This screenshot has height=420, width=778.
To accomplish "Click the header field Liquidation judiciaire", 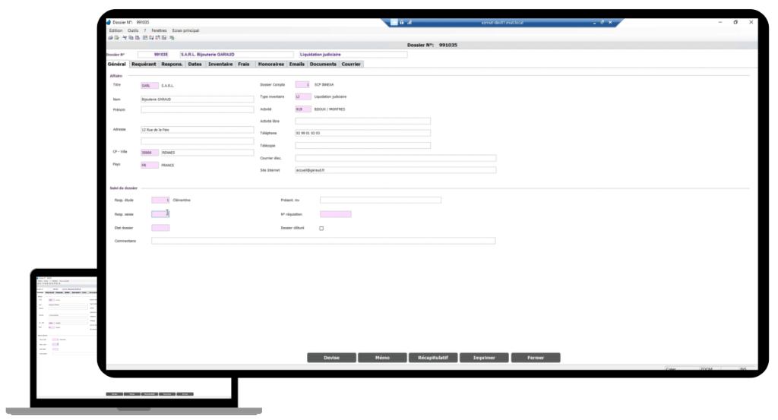I will click(x=353, y=55).
